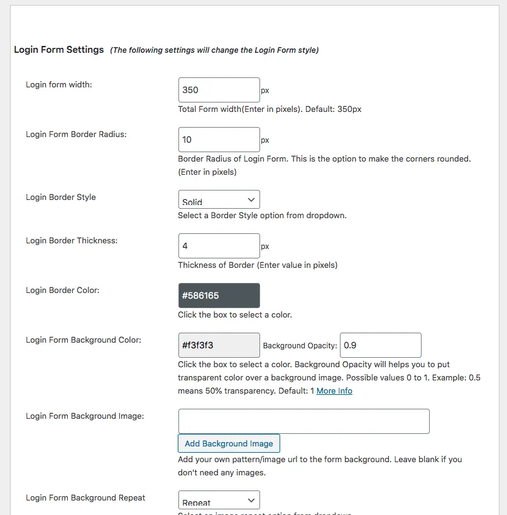The width and height of the screenshot is (507, 515).
Task: Click the "Login Form Background Color:" label
Action: [x=84, y=340]
